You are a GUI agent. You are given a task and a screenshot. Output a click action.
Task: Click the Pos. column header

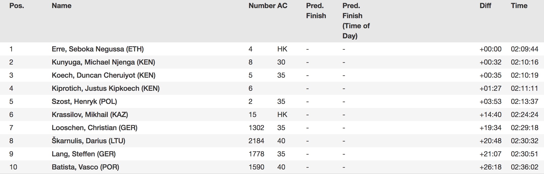(17, 6)
